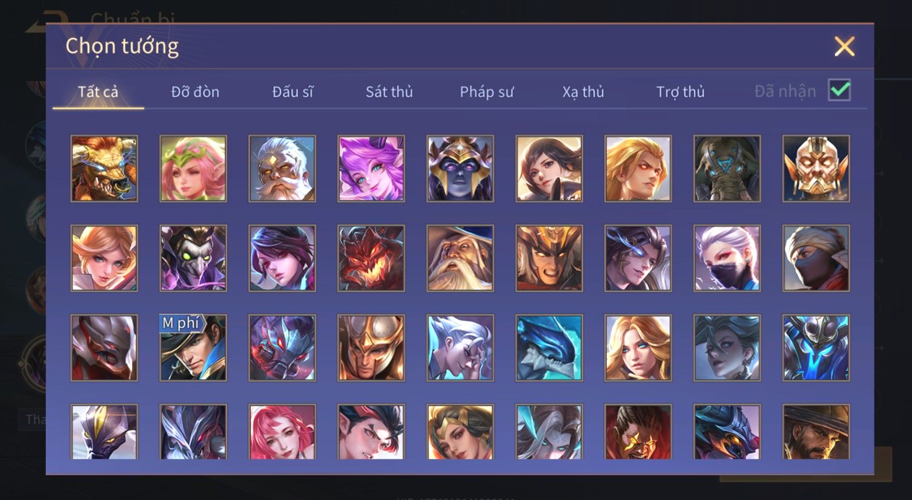Choose the white-bearded old man hero
Image resolution: width=912 pixels, height=500 pixels.
pos(282,168)
